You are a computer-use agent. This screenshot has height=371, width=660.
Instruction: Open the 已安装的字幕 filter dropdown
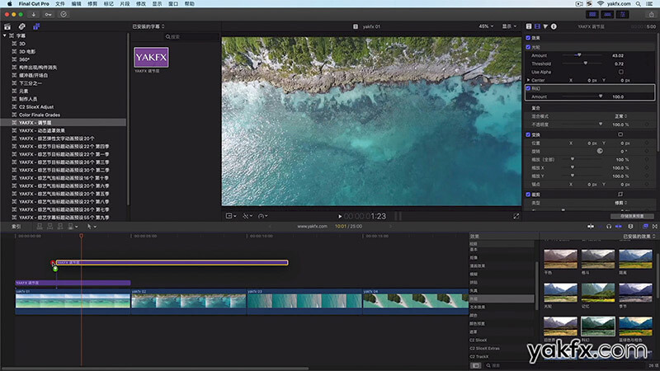tap(148, 26)
